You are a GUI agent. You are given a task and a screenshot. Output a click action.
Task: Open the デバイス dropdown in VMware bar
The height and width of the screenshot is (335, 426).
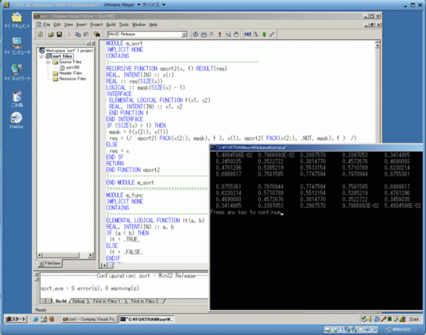154,5
